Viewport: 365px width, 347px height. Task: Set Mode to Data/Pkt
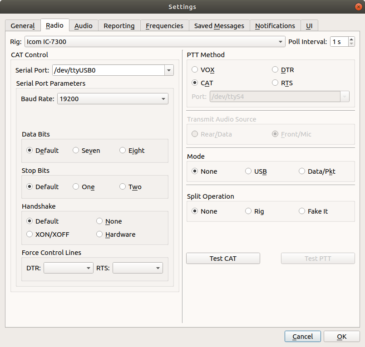point(317,171)
